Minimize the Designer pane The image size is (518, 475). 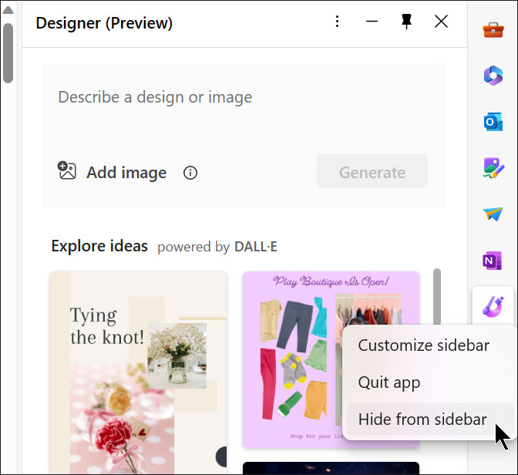tap(372, 22)
